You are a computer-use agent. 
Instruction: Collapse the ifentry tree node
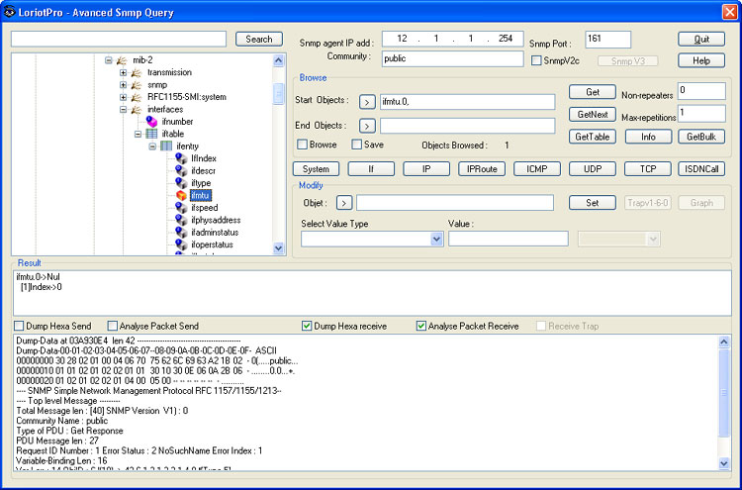click(152, 147)
